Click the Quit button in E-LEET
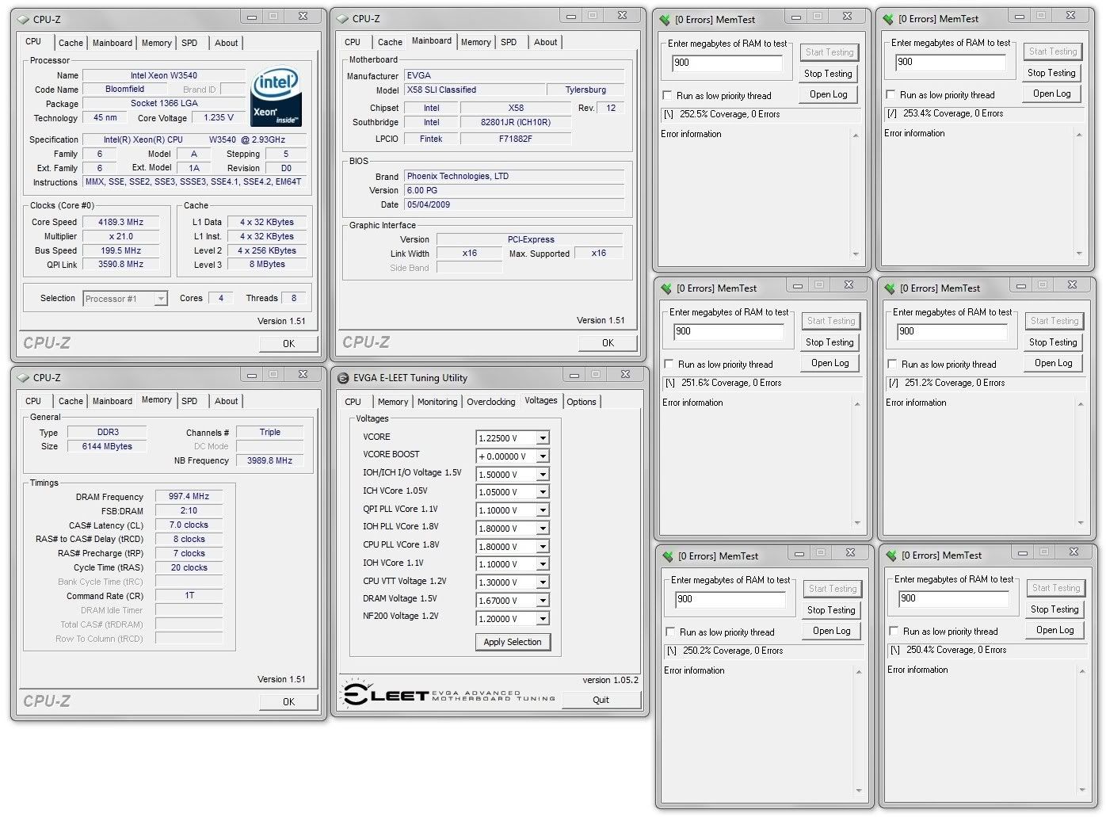Viewport: 1106px width, 817px height. (601, 700)
